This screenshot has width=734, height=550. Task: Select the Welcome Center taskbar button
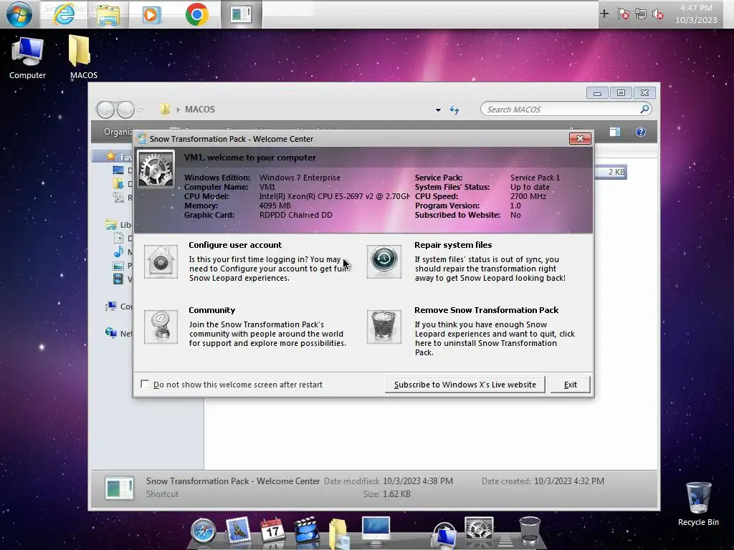pos(241,14)
